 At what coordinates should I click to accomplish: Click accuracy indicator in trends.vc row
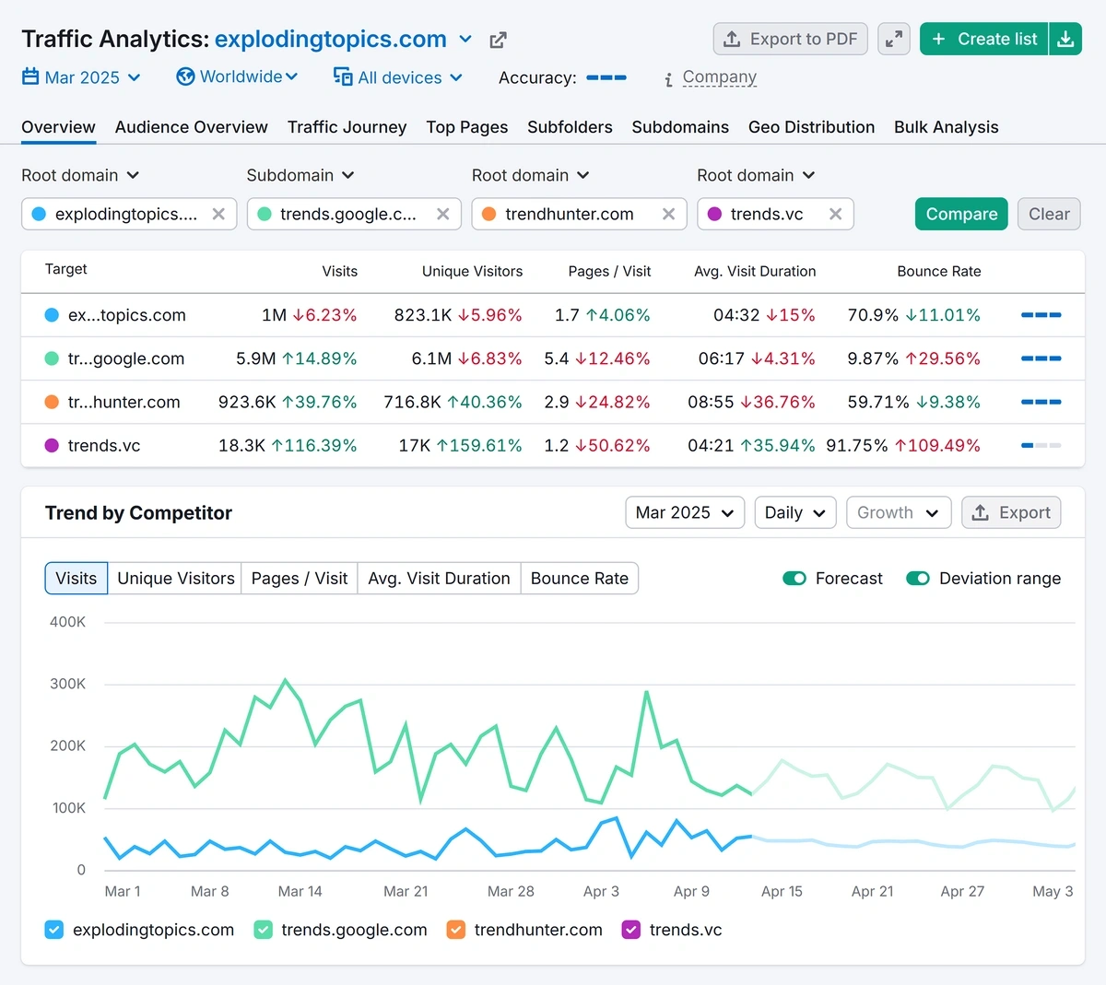pyautogui.click(x=1041, y=445)
